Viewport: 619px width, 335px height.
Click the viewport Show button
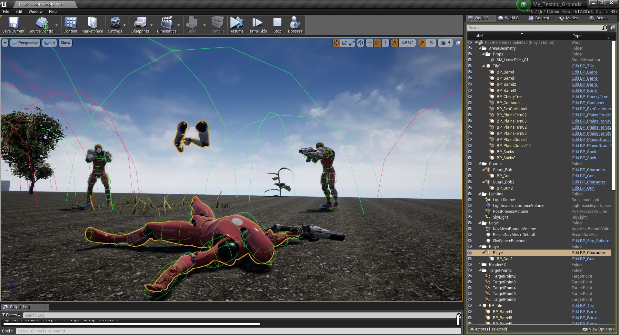pyautogui.click(x=65, y=43)
